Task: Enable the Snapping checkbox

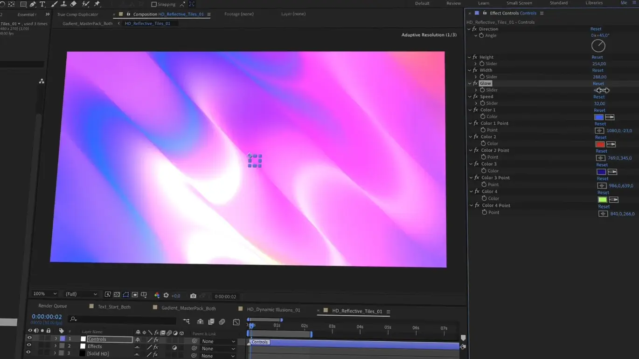Action: [154, 4]
